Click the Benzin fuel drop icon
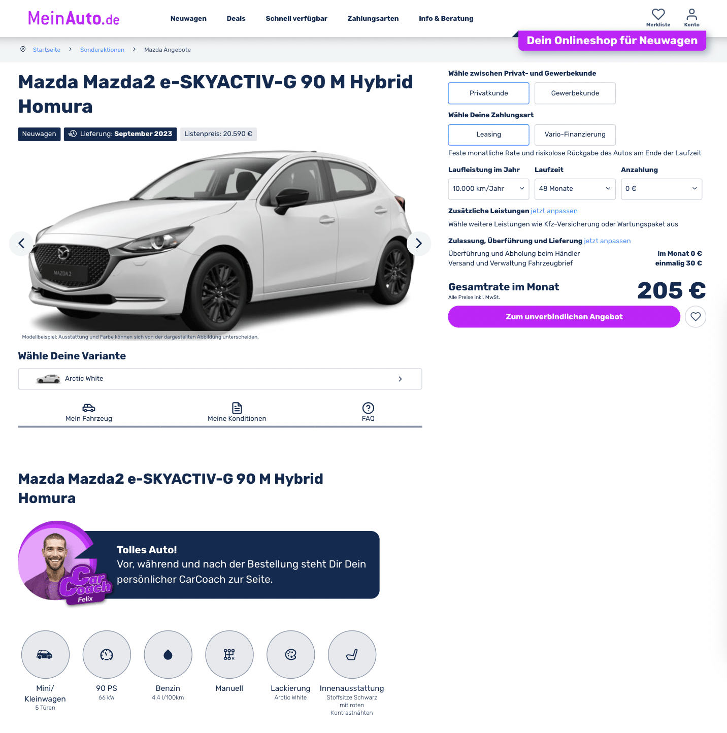This screenshot has height=733, width=727. [x=168, y=655]
